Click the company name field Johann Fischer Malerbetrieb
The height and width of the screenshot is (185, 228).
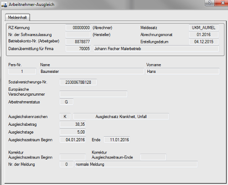click(x=156, y=49)
